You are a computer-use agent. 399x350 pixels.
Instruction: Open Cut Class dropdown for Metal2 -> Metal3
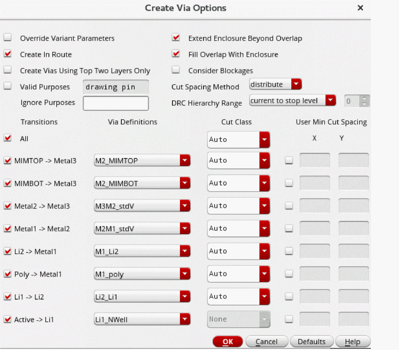point(238,206)
